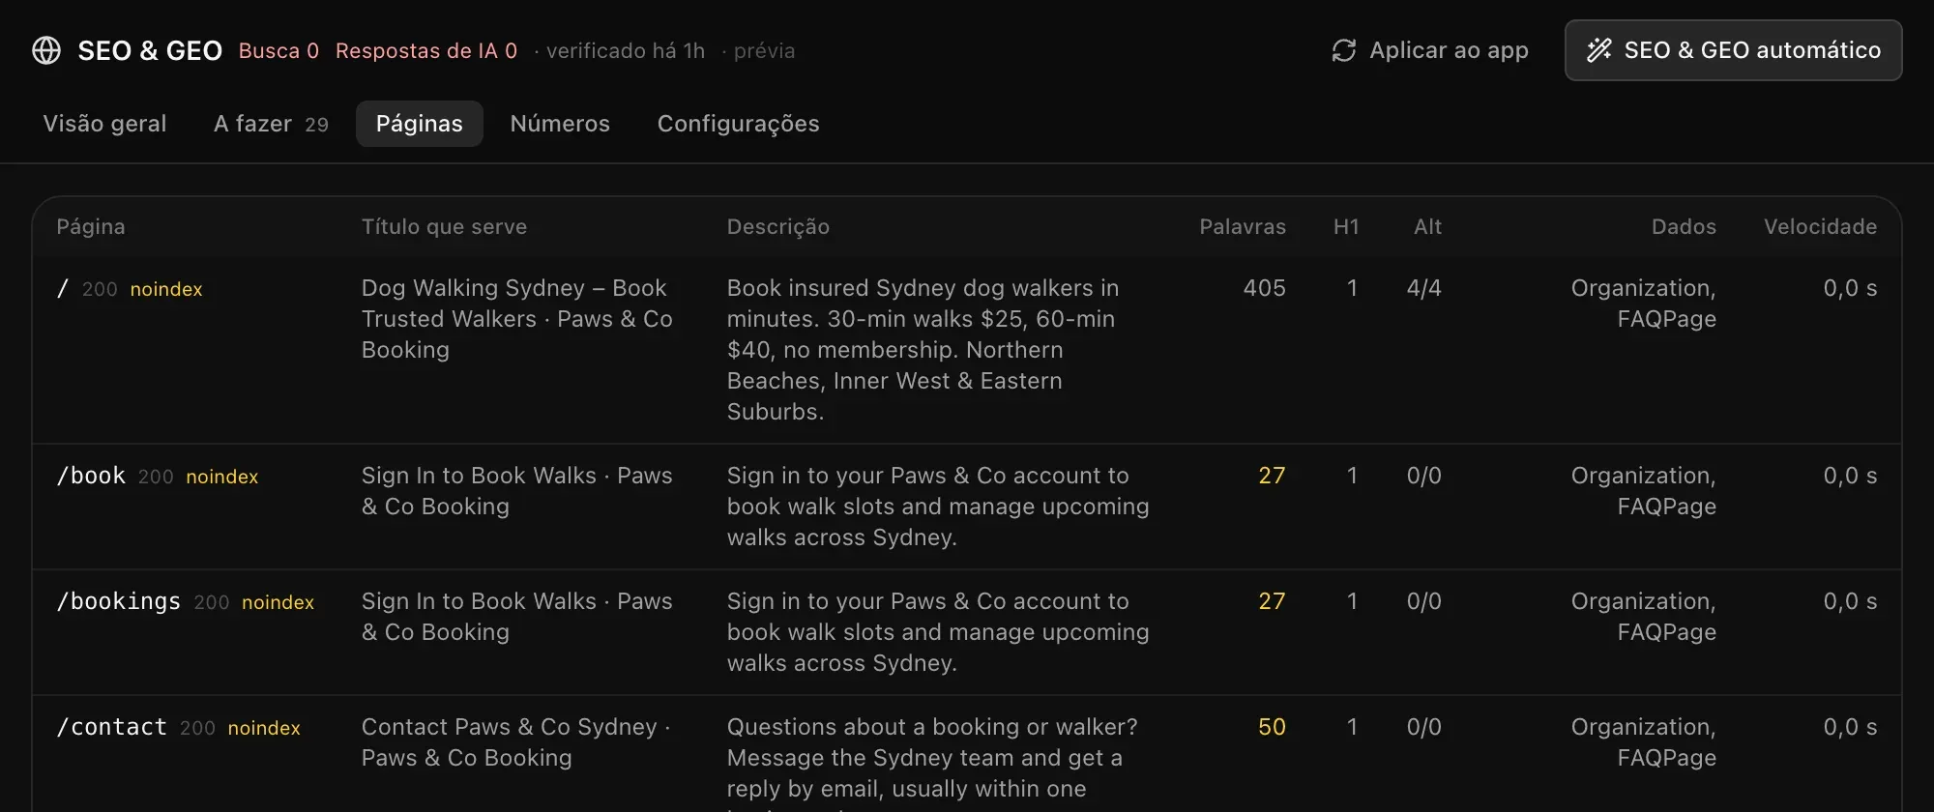Click the verificado há 1h status text
Screen dimensions: 1934x812
click(626, 50)
